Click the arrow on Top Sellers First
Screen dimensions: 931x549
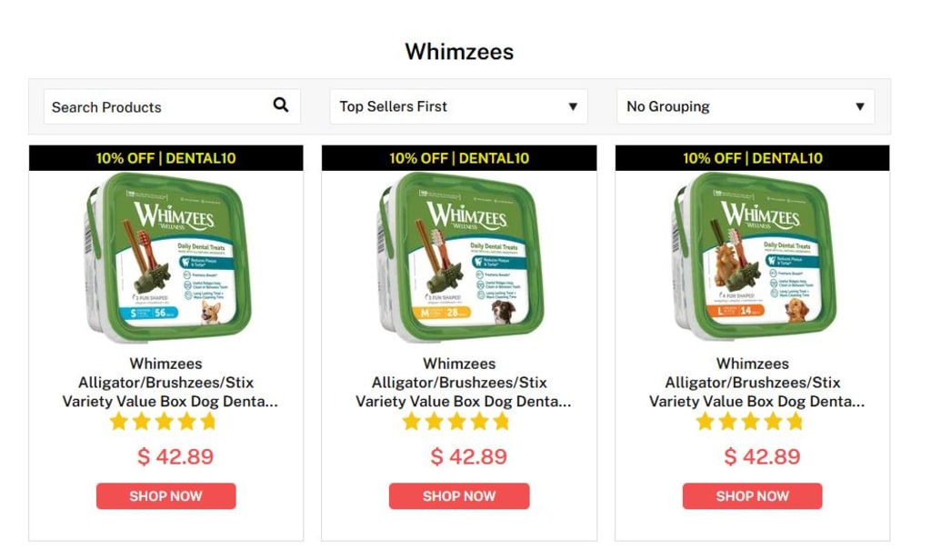573,107
